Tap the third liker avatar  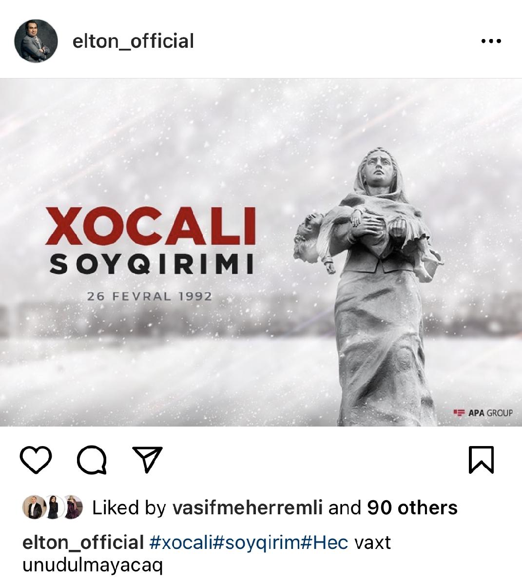click(72, 507)
